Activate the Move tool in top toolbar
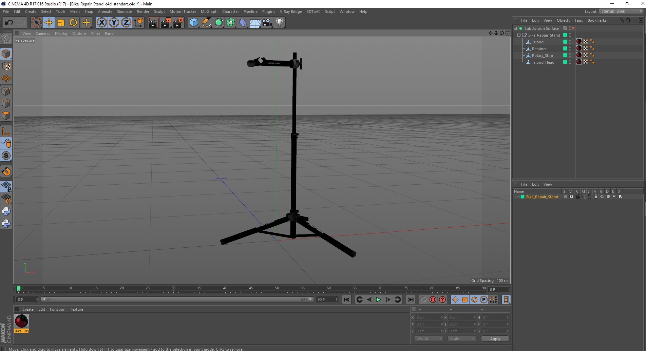This screenshot has height=351, width=646. [x=49, y=23]
